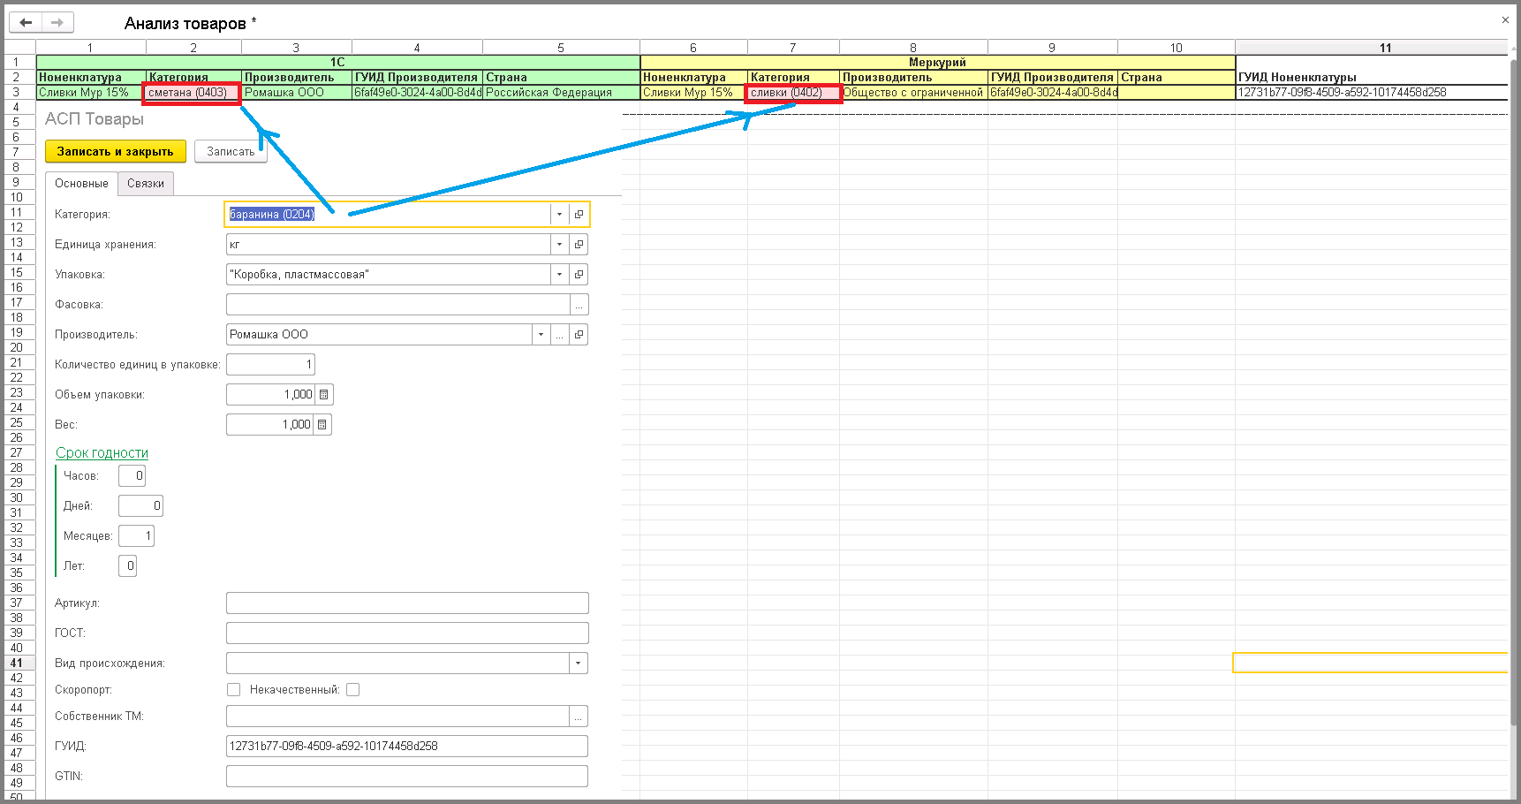This screenshot has height=804, width=1521.
Task: Click ГОСТ input field
Action: coord(407,633)
